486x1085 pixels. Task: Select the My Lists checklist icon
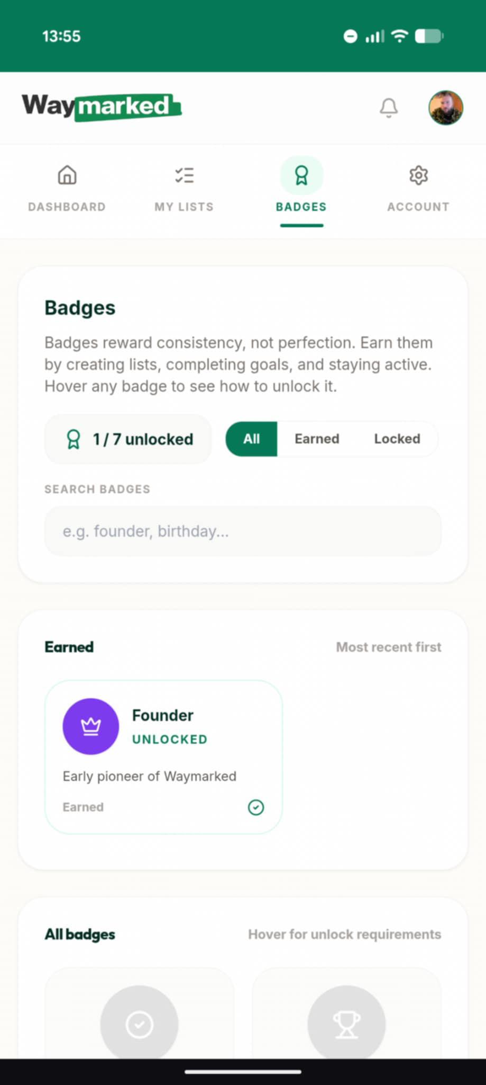pyautogui.click(x=184, y=175)
